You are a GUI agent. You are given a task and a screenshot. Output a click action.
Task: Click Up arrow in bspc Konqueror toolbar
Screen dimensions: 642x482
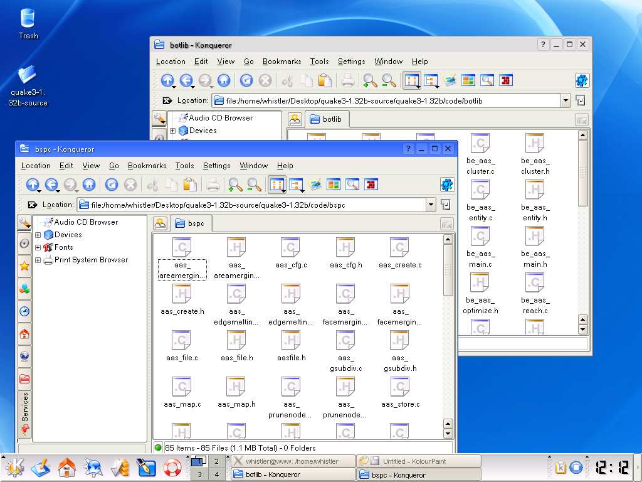point(33,185)
